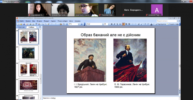Switch to the Структура tab
This screenshot has width=193, height=100.
pyautogui.click(x=21, y=27)
